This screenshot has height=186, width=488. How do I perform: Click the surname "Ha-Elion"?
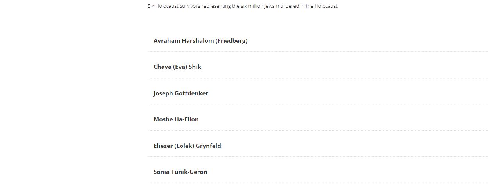pyautogui.click(x=186, y=119)
